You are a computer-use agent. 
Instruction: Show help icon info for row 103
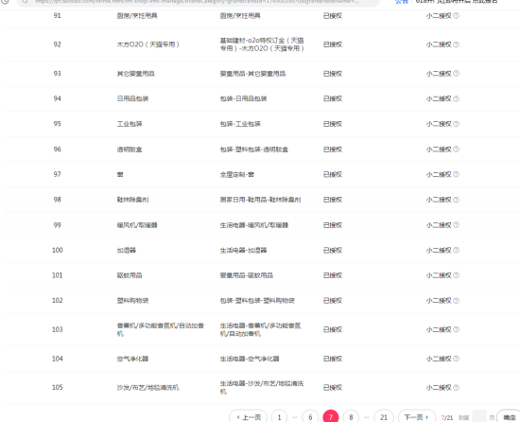click(456, 329)
